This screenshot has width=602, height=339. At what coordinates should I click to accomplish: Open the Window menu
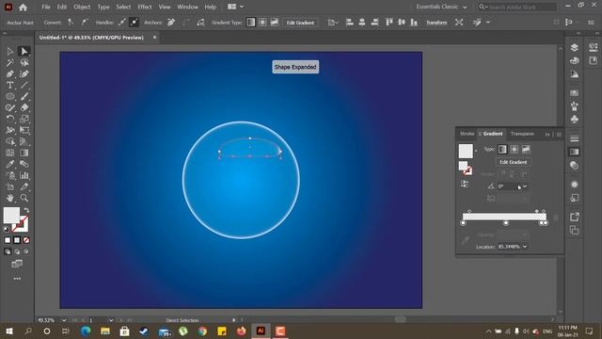point(187,7)
